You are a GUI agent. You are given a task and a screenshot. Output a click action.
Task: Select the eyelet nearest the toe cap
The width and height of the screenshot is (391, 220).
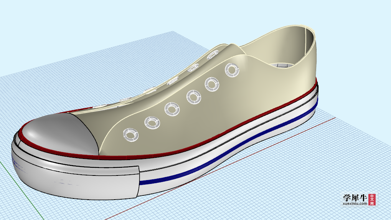[131, 135]
